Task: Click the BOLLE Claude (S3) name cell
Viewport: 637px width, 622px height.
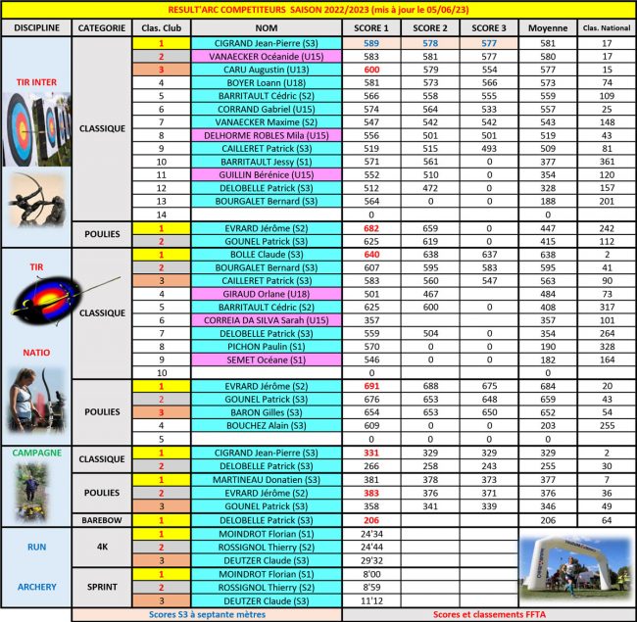Action: [267, 255]
